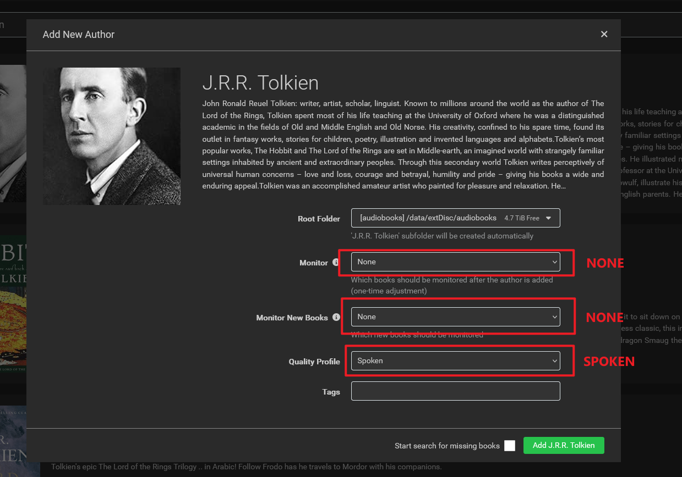Viewport: 682px width, 477px height.
Task: Click the Start search for missing books label
Action: pos(447,446)
